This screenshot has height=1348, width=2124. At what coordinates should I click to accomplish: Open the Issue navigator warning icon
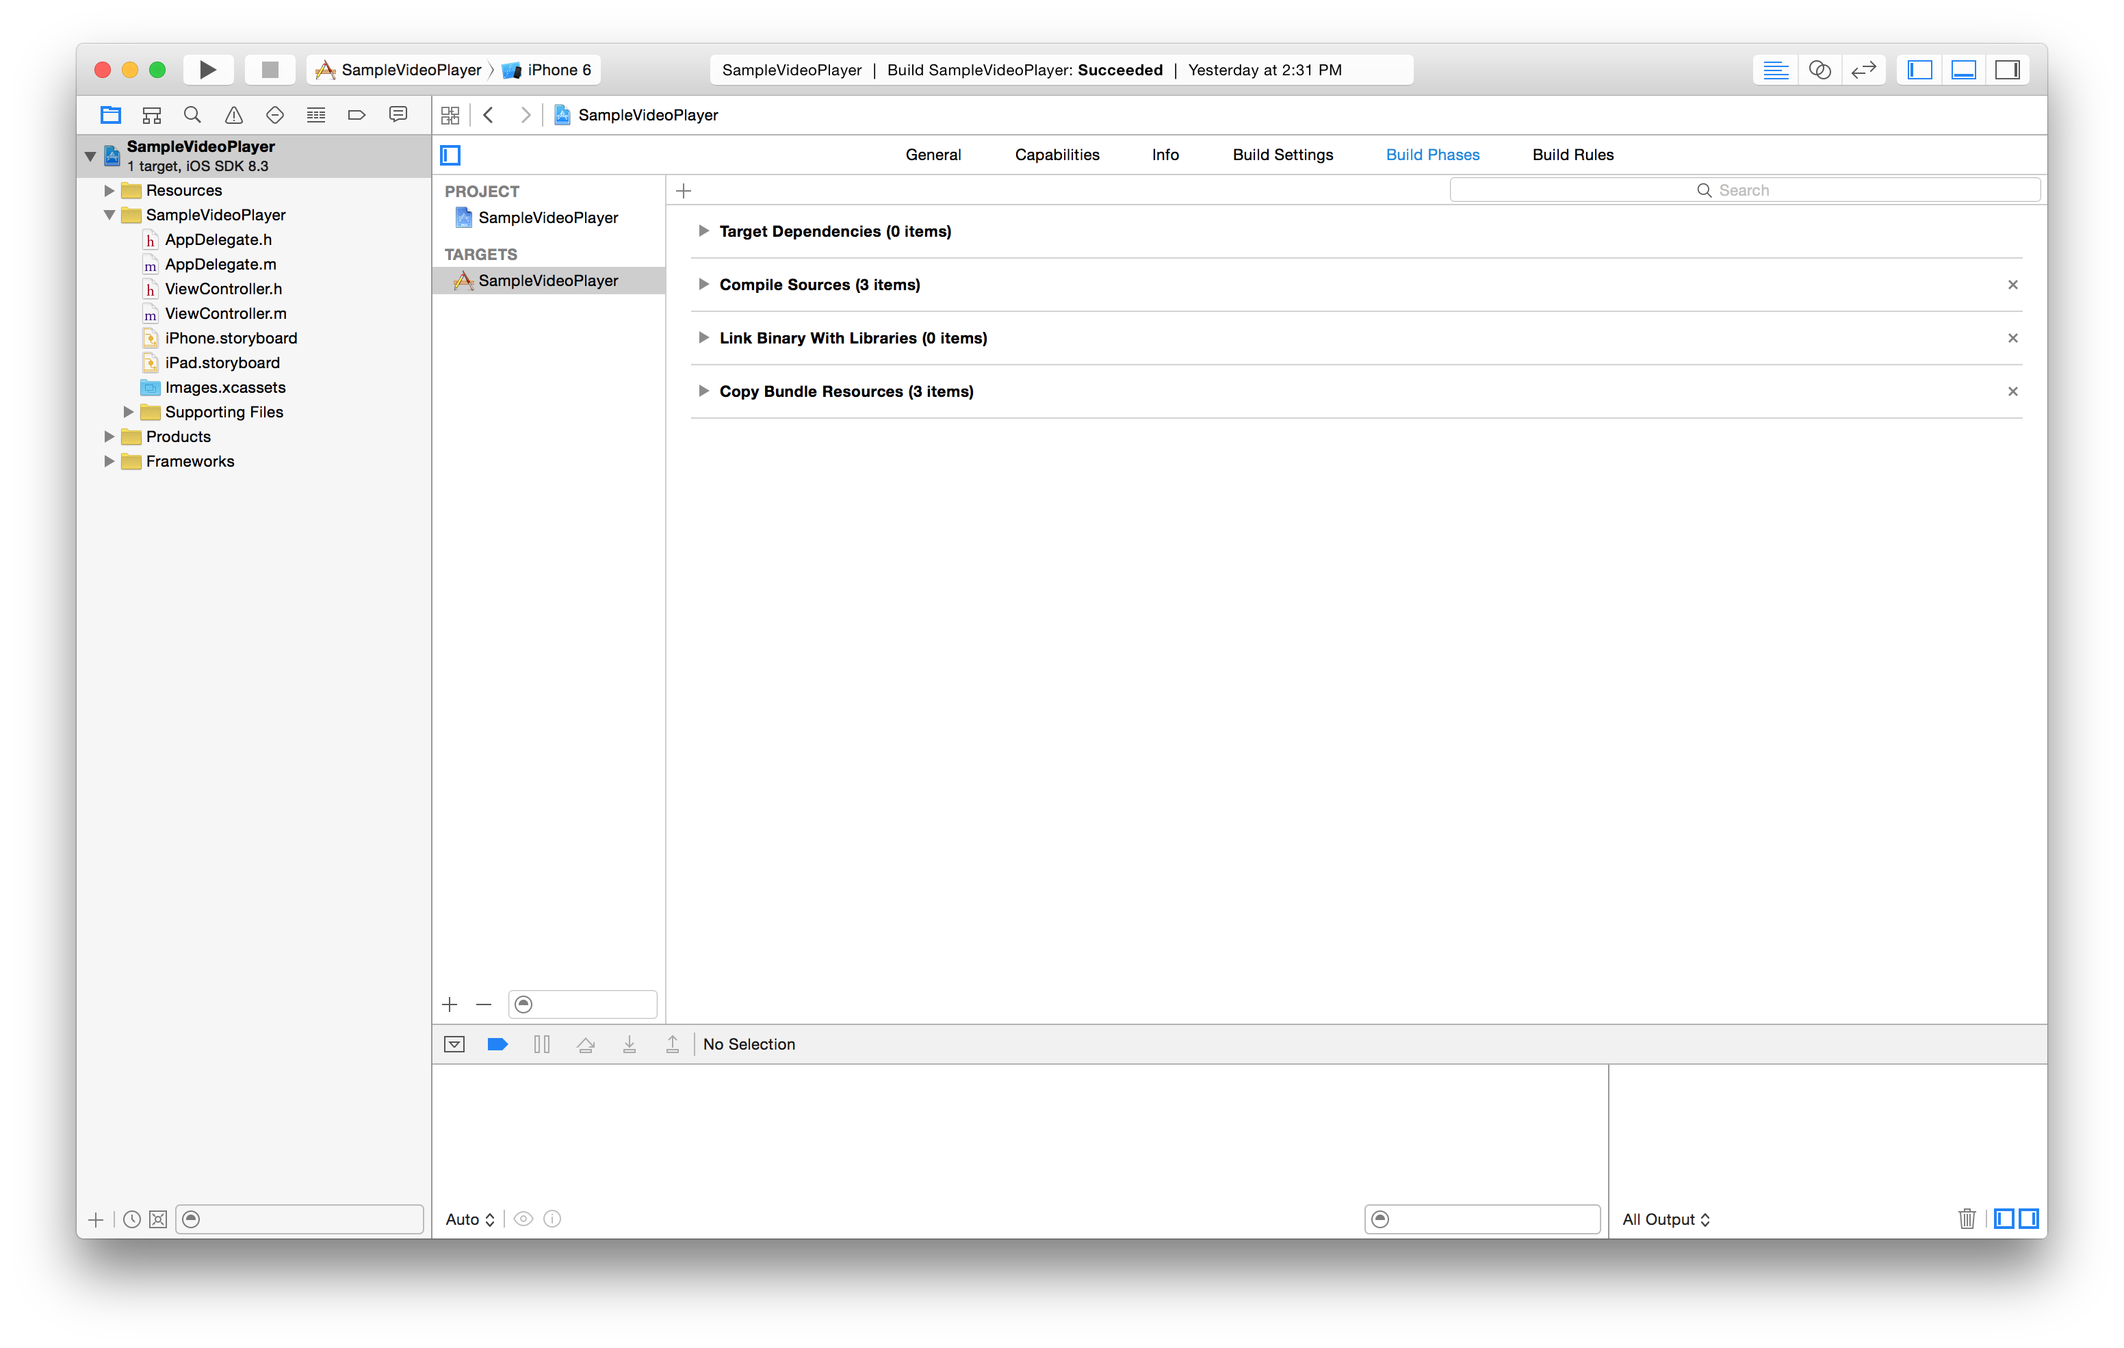[233, 115]
